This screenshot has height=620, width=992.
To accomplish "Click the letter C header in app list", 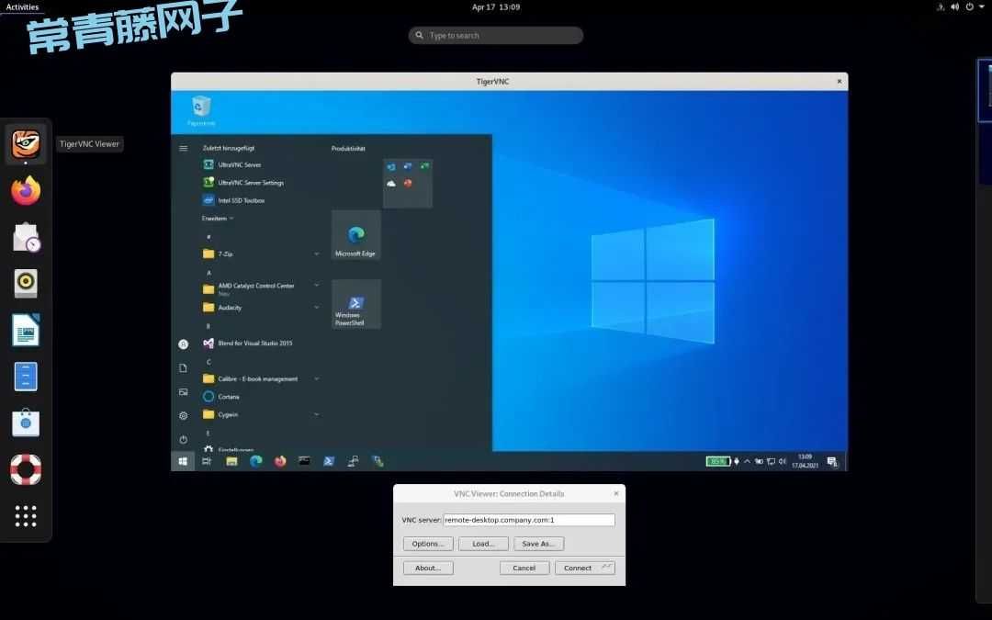I will 209,362.
